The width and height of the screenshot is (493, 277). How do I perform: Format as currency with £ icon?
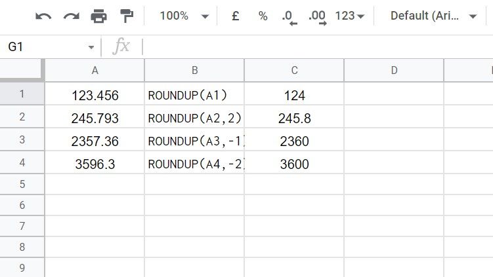click(235, 16)
